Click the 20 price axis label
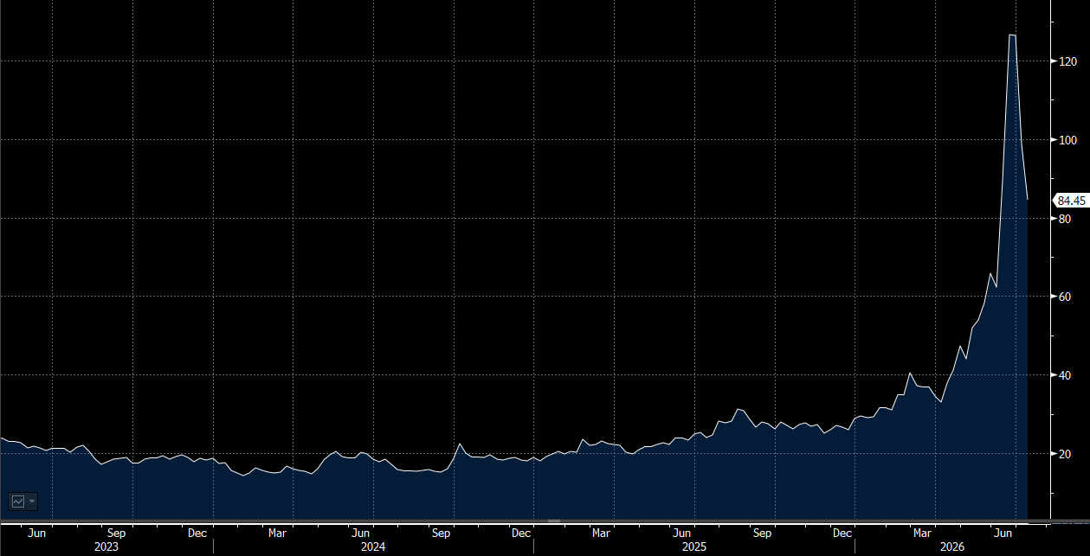This screenshot has width=1090, height=556. pos(1064,454)
